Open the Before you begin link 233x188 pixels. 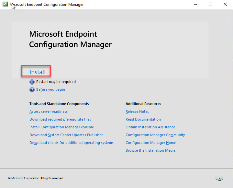point(50,90)
